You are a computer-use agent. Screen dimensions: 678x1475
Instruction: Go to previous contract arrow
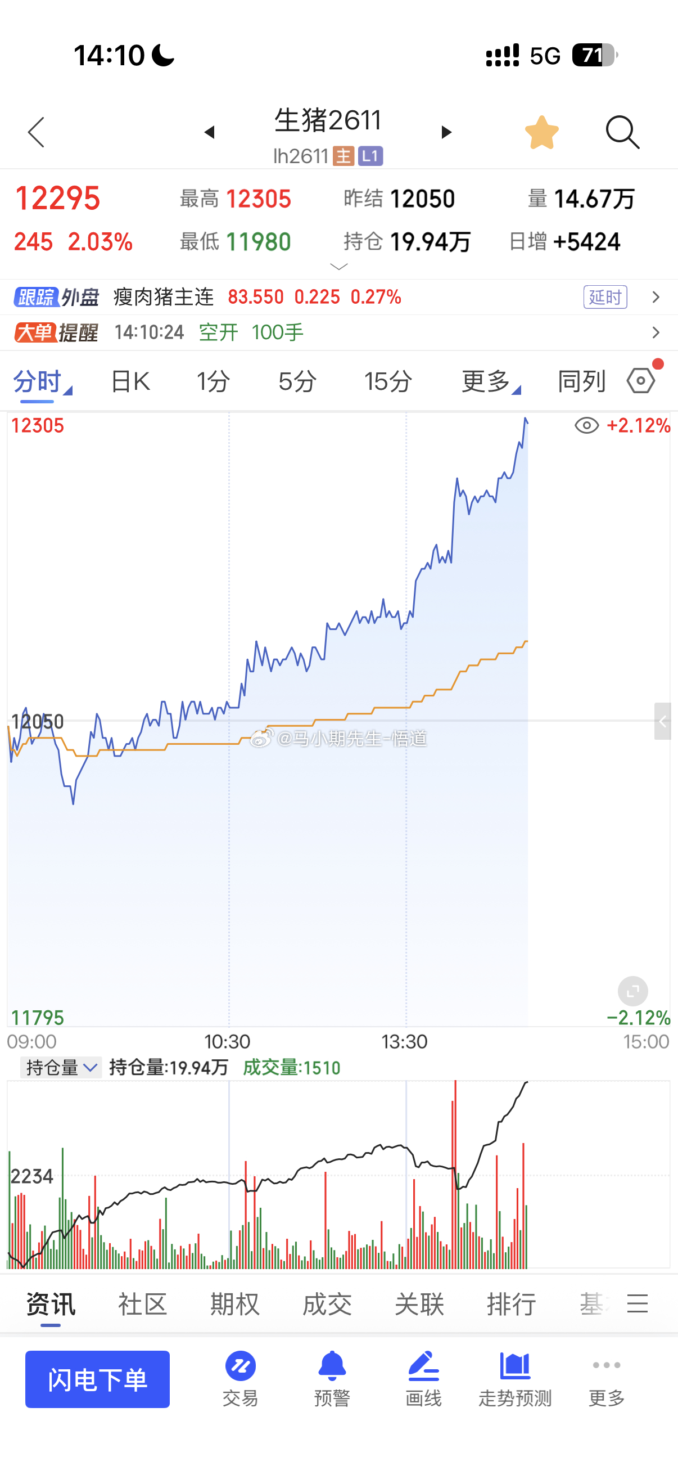pyautogui.click(x=209, y=132)
